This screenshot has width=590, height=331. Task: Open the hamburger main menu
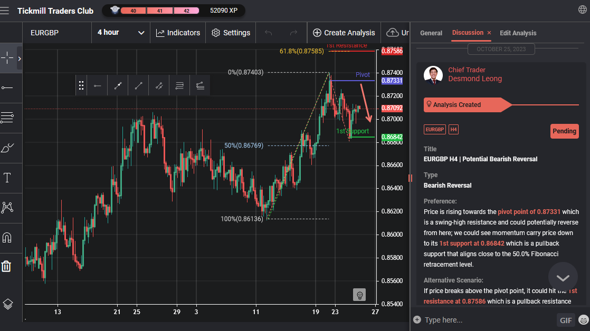coord(5,11)
